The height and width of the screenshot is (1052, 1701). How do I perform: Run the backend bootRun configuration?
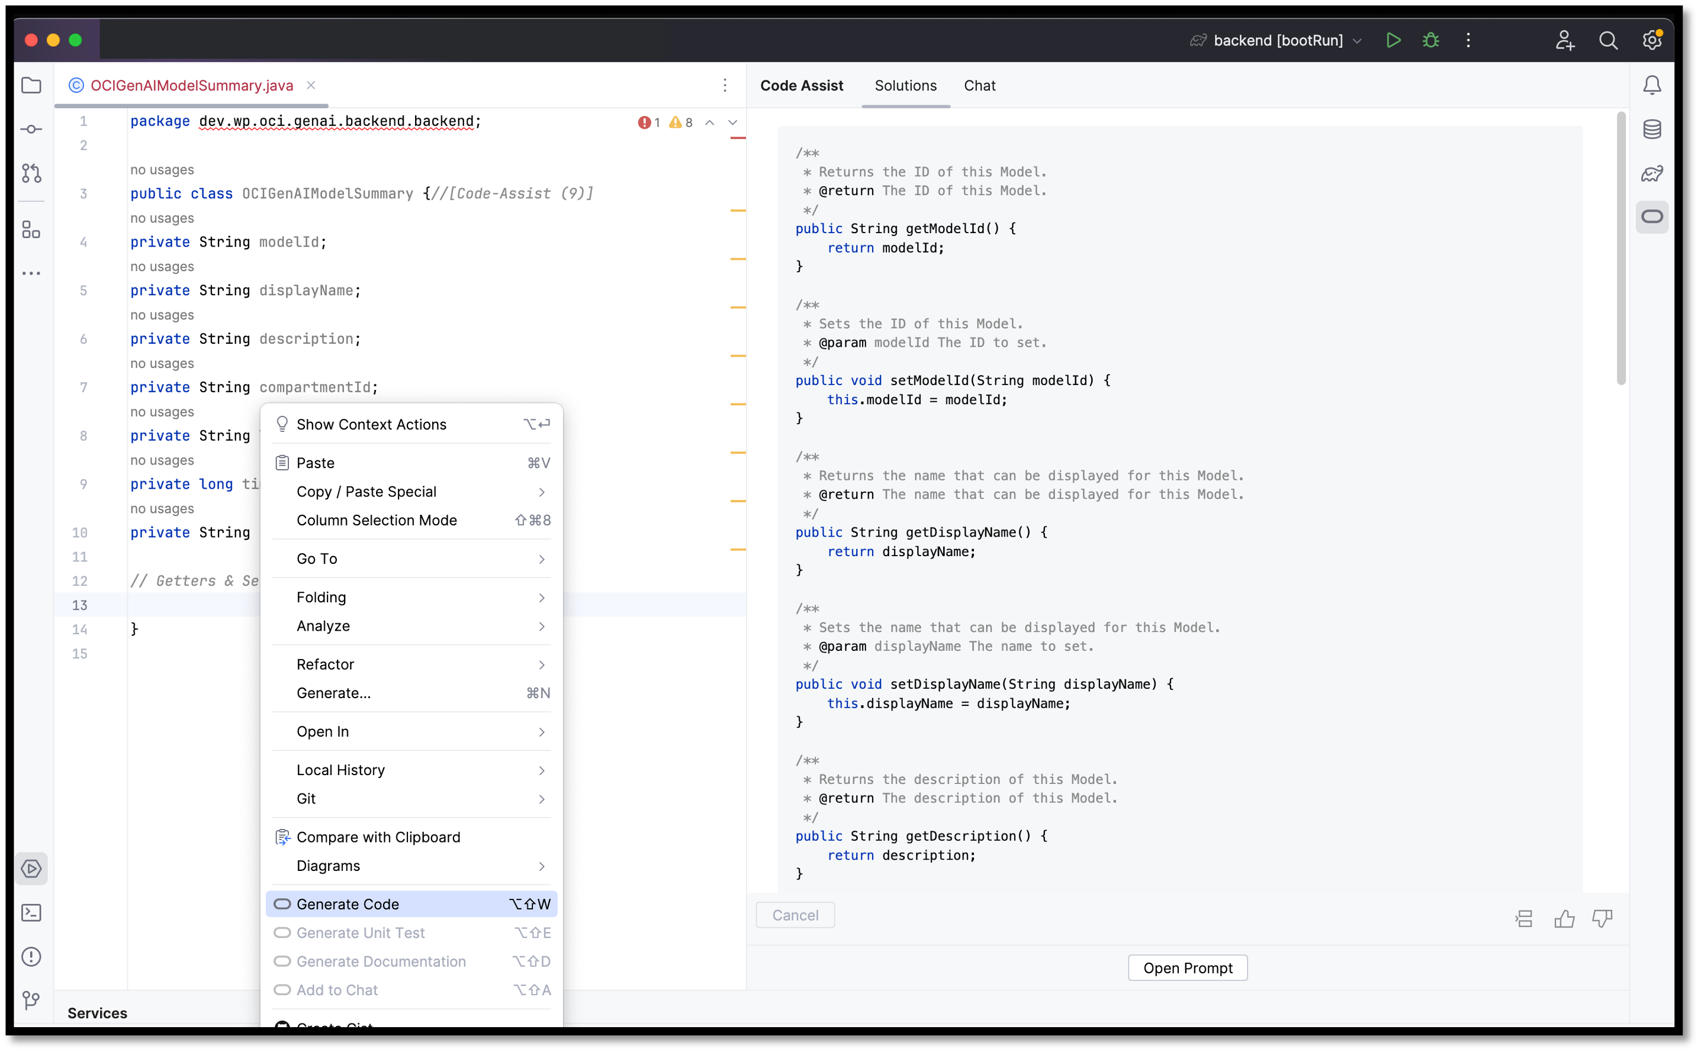[1393, 40]
